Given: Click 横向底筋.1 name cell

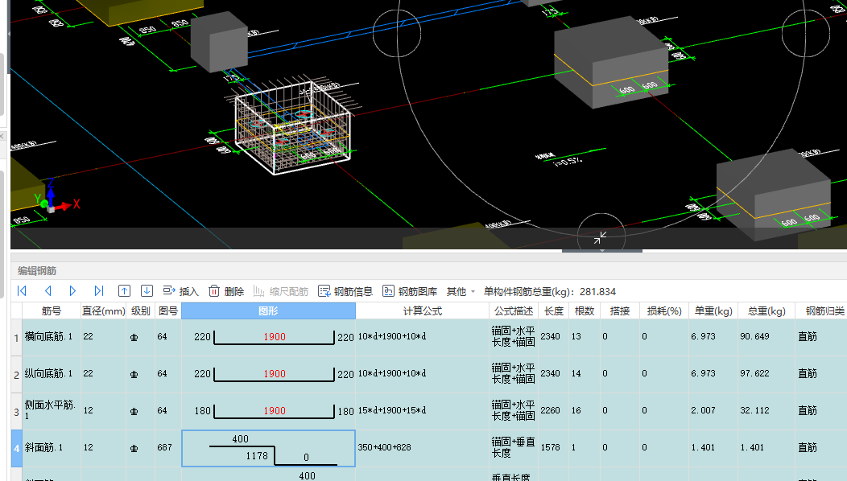Looking at the screenshot, I should 52,337.
